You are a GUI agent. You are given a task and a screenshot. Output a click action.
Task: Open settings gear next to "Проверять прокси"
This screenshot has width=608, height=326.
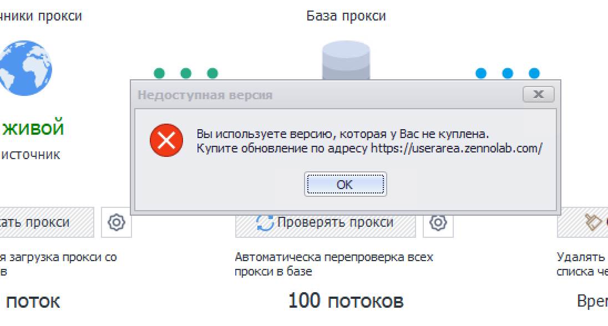[438, 223]
